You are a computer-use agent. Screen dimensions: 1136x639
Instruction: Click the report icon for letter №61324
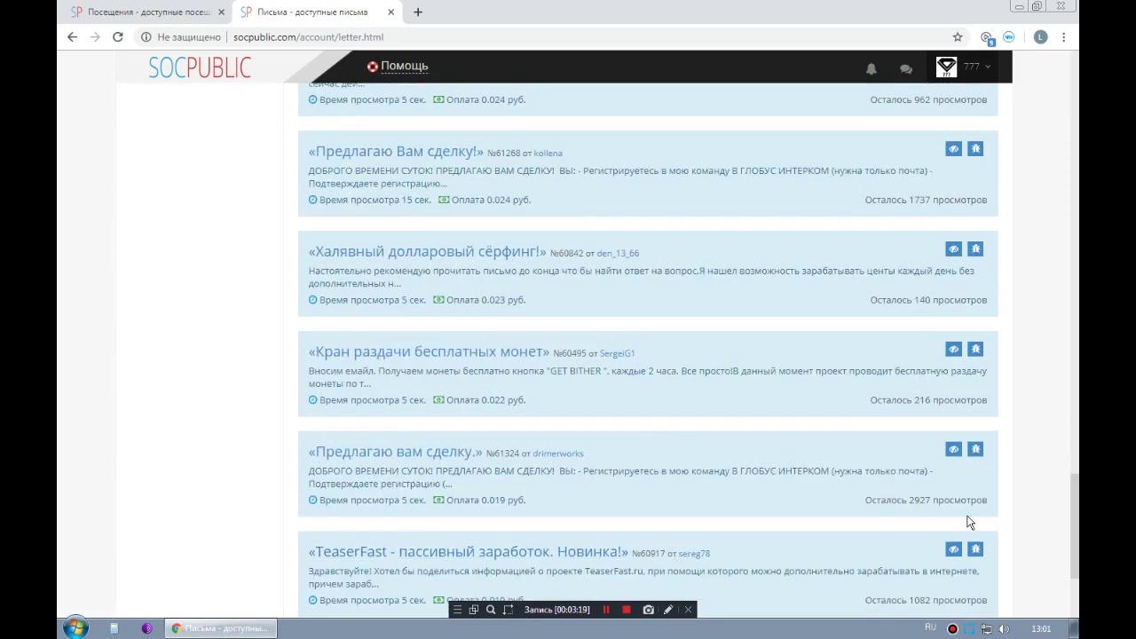pos(975,450)
